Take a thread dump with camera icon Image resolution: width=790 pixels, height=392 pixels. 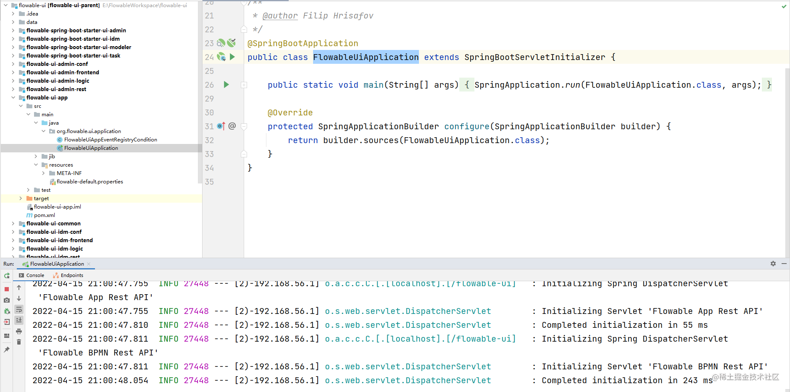click(7, 300)
